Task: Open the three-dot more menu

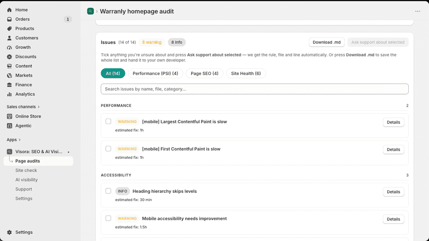Action: pos(418,11)
